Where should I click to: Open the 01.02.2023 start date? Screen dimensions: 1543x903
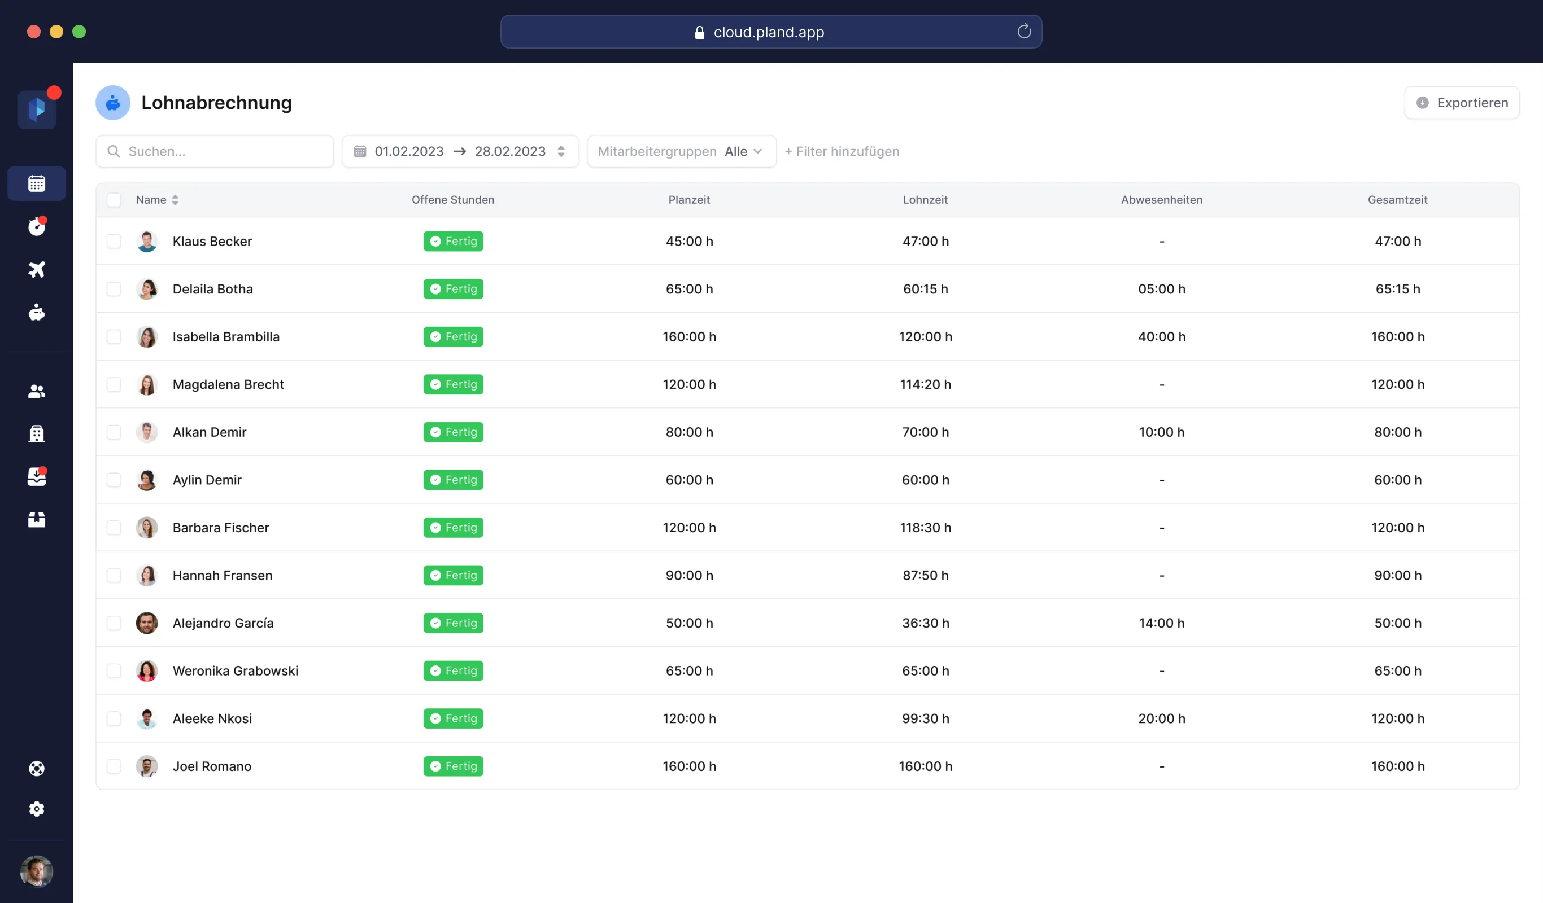coord(409,151)
